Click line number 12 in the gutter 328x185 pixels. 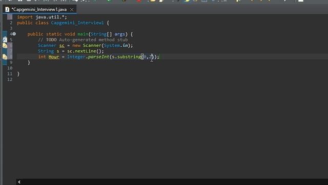tap(10, 79)
